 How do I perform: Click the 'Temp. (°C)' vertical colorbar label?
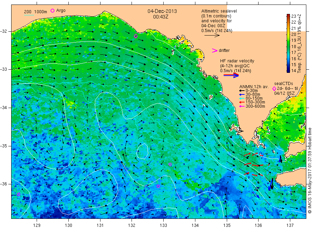(x=299, y=63)
